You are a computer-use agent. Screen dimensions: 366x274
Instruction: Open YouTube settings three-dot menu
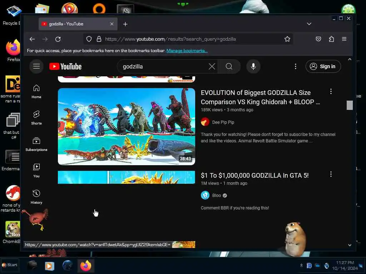(296, 67)
